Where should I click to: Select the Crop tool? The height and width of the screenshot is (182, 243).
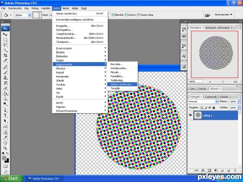coord(5,55)
